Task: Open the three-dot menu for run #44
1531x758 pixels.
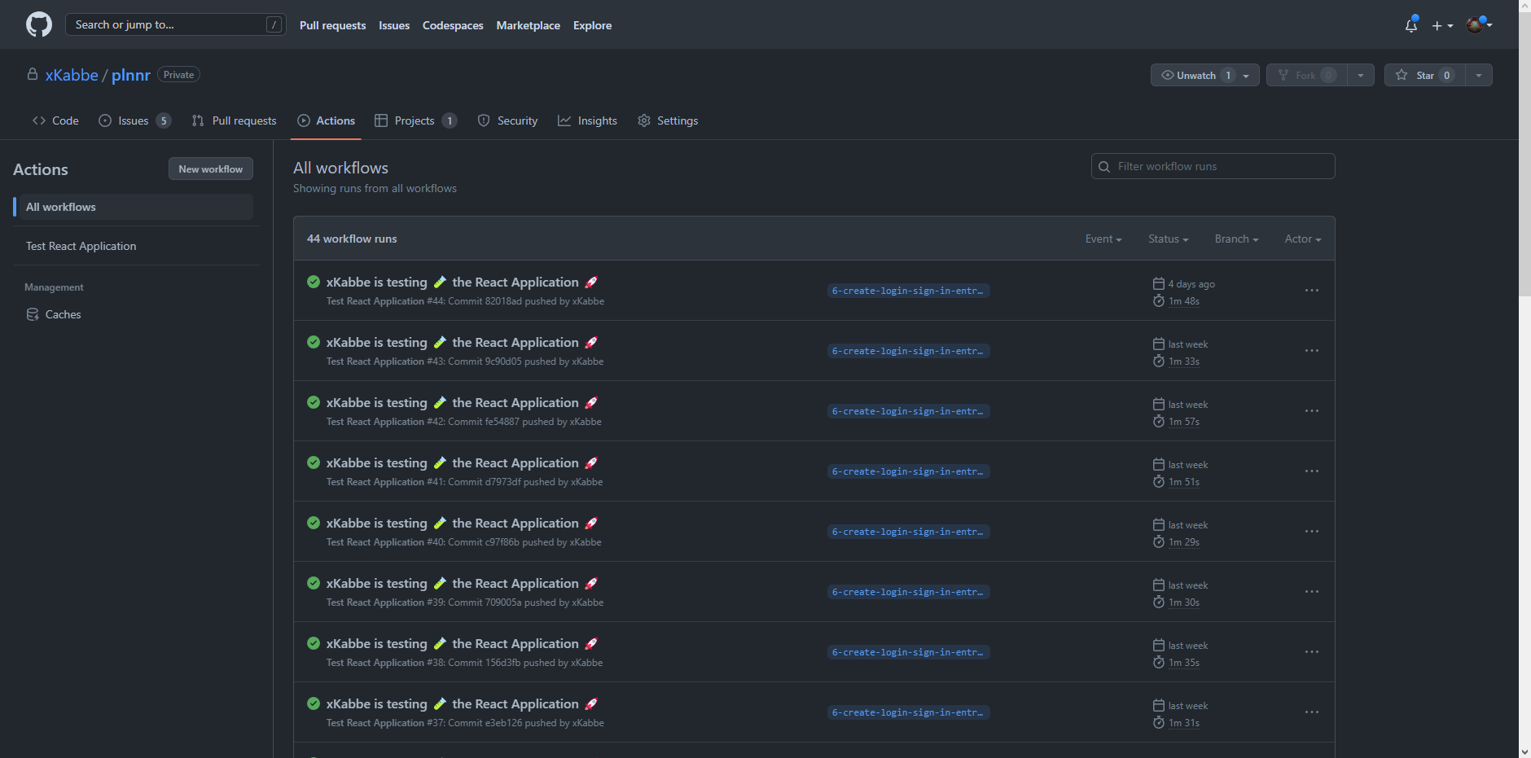Action: 1311,291
